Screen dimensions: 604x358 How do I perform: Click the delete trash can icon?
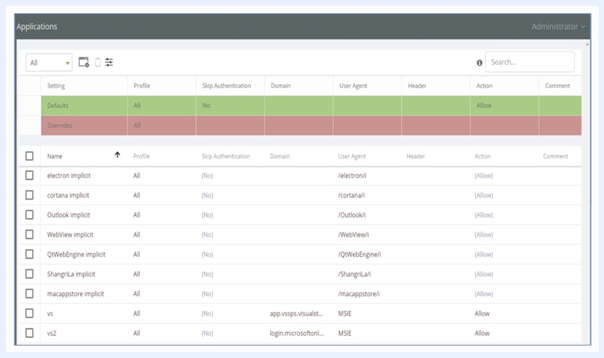97,63
